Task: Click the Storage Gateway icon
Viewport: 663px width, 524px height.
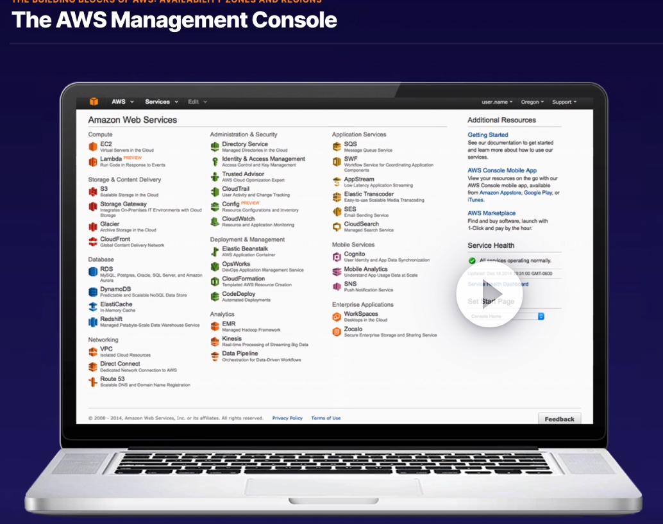Action: click(93, 207)
